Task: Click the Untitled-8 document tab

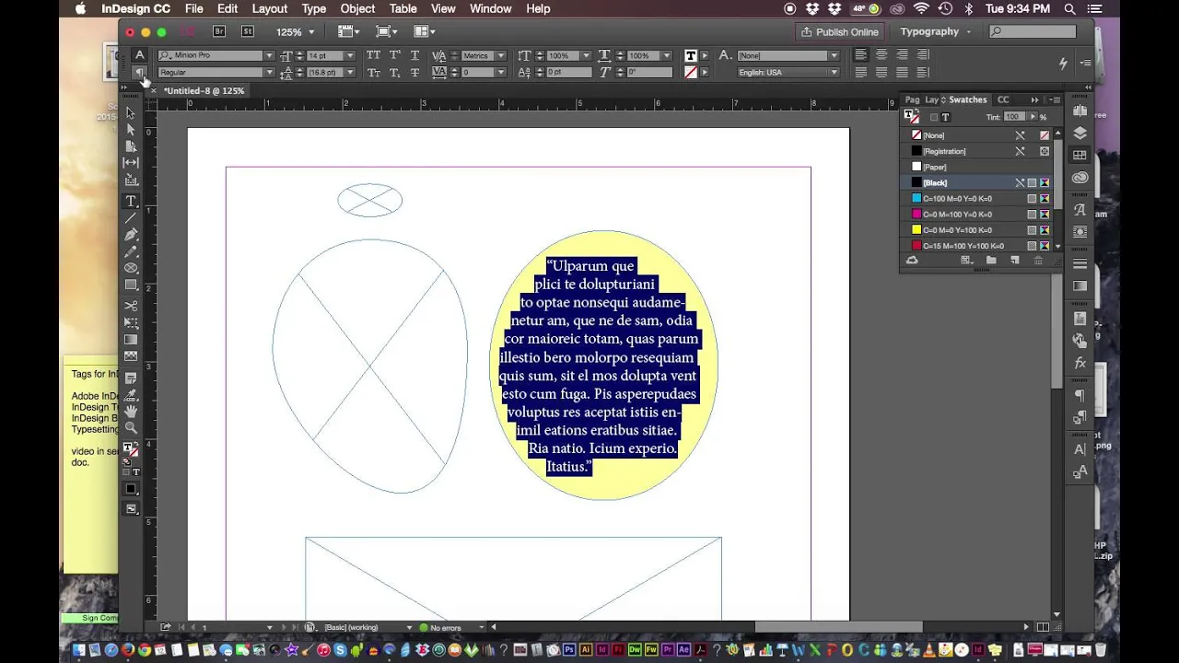Action: [204, 90]
